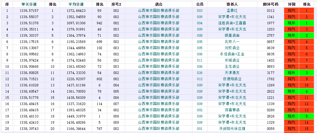Screen dimensions: 317x133
Task: Open 玉龙鸽业 fosterer link
Action: coord(232,67)
